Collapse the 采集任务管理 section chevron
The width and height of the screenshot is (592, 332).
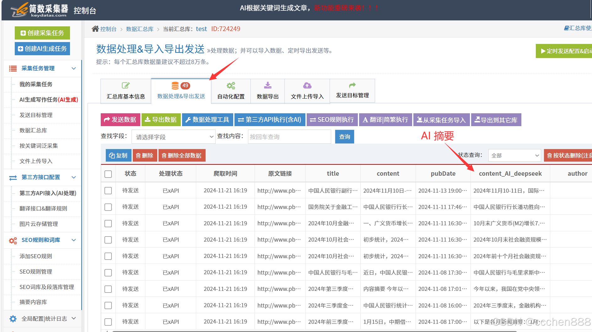[74, 68]
